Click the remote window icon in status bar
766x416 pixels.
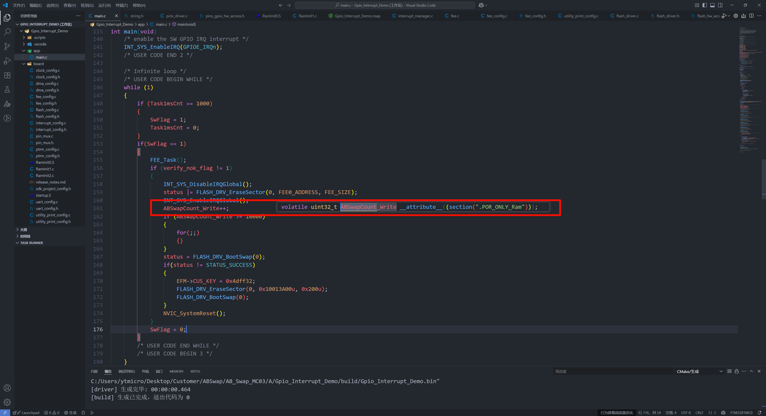click(x=5, y=412)
